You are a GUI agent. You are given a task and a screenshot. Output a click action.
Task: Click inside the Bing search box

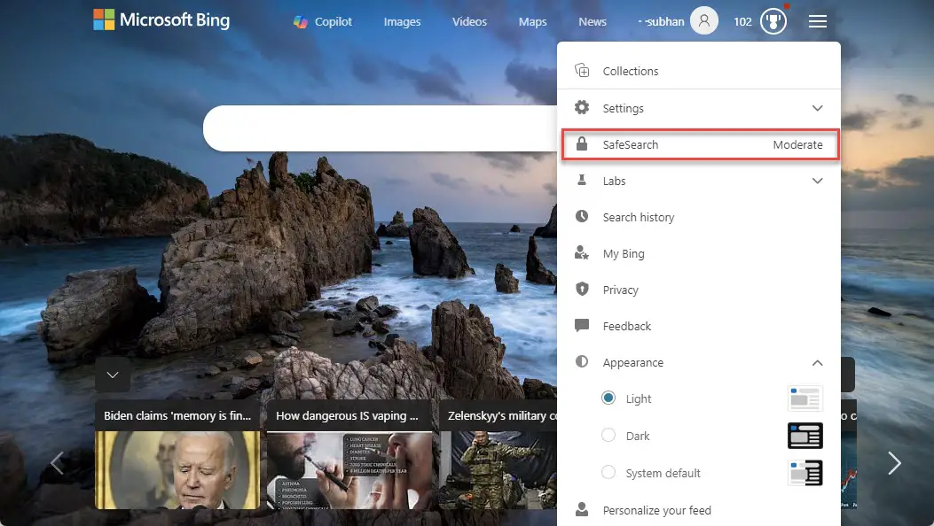[381, 128]
